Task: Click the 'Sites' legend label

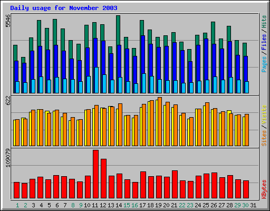Action: coord(264,138)
